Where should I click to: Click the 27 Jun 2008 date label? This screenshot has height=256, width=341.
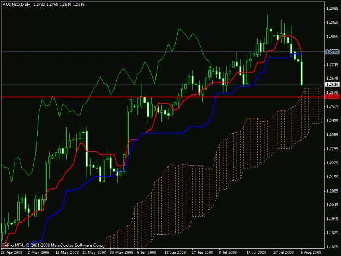pos(202,253)
